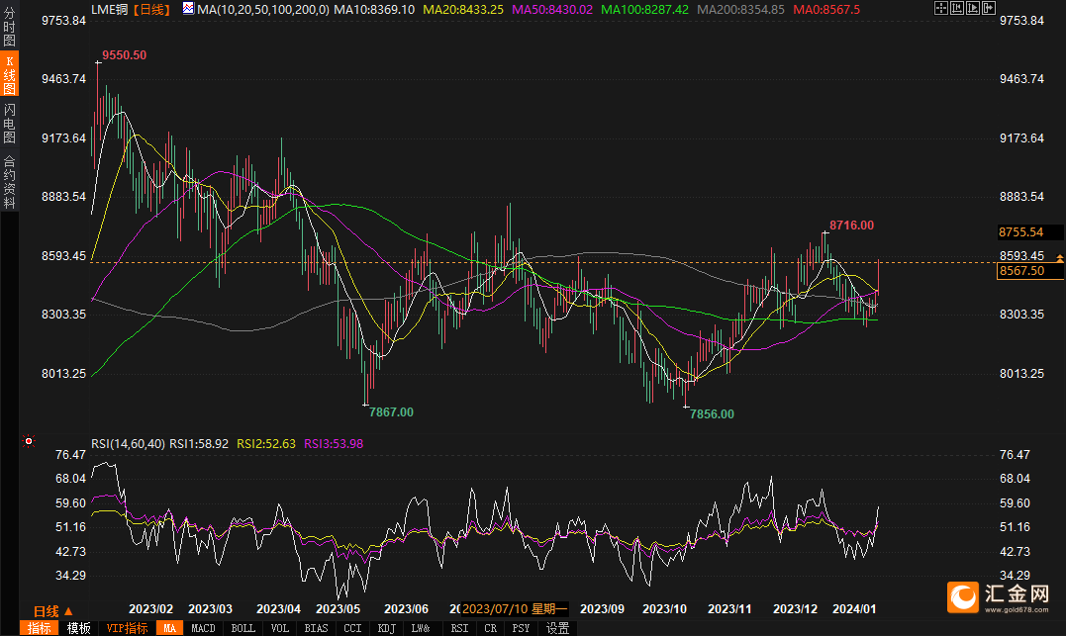Open the 模板 templates button
Screen dimensions: 1066x636
[79, 628]
